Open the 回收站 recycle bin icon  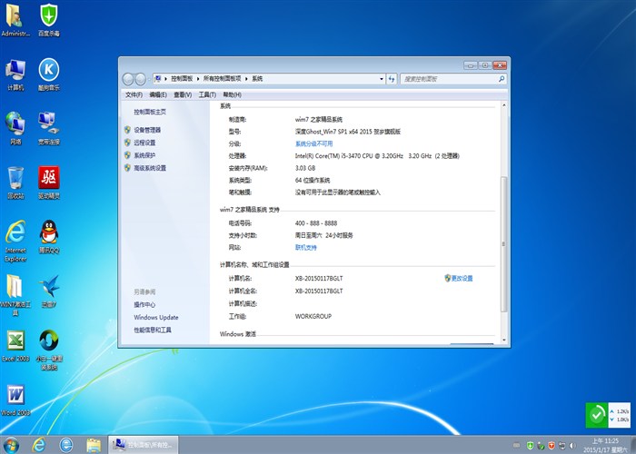pyautogui.click(x=15, y=180)
